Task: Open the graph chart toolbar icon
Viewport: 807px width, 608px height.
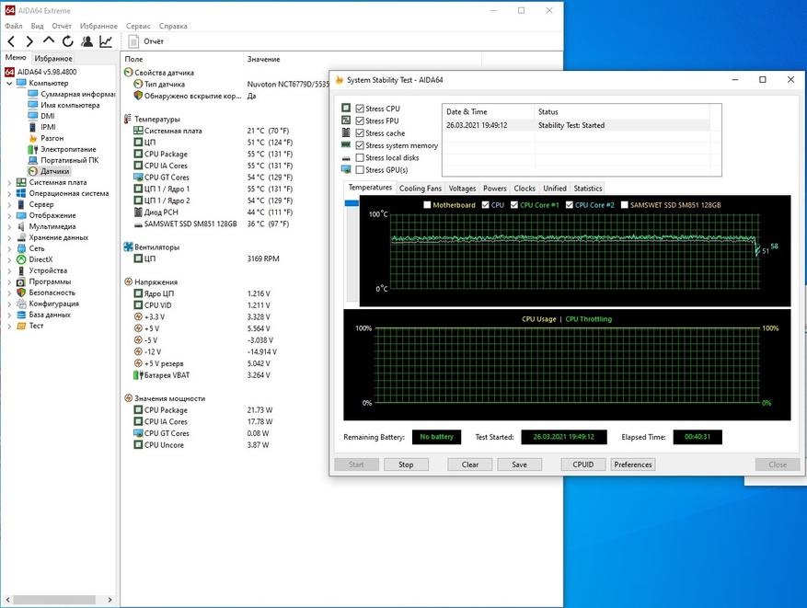Action: point(106,41)
